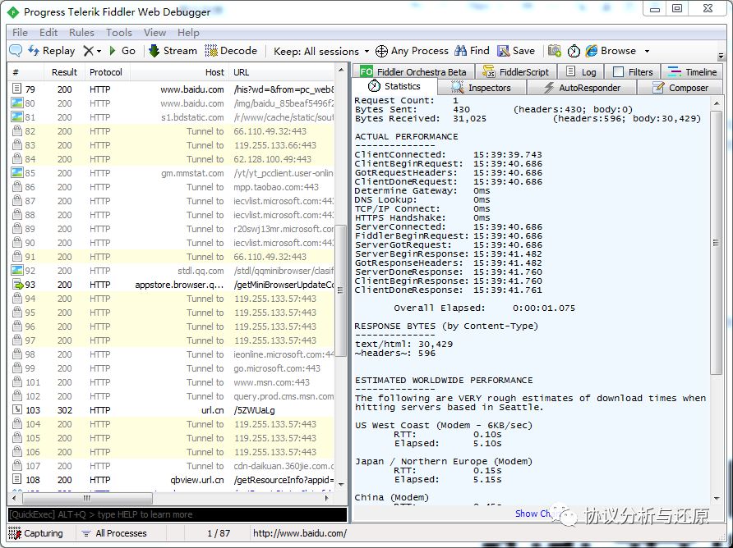Click the Remove X toolbar icon
Screen dimensions: 733x548
[88, 50]
